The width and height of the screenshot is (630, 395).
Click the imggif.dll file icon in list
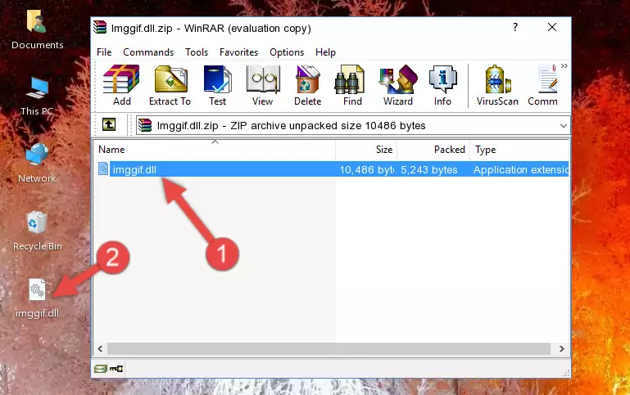coord(103,169)
